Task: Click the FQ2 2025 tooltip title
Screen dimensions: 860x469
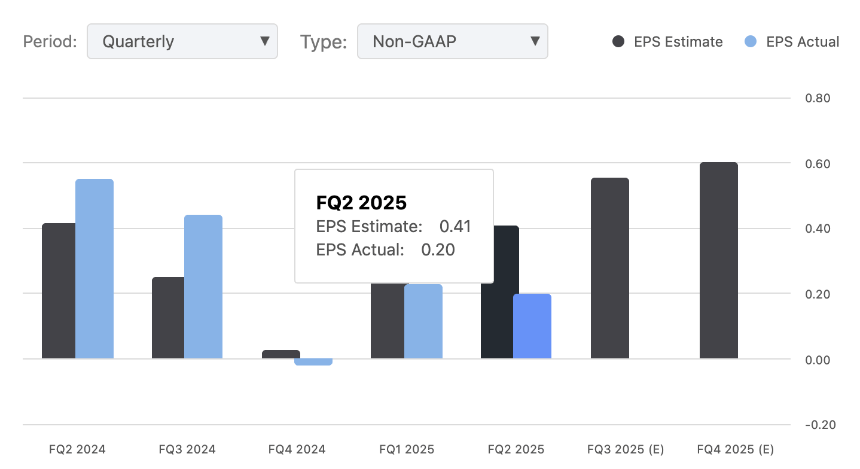Action: pyautogui.click(x=361, y=203)
